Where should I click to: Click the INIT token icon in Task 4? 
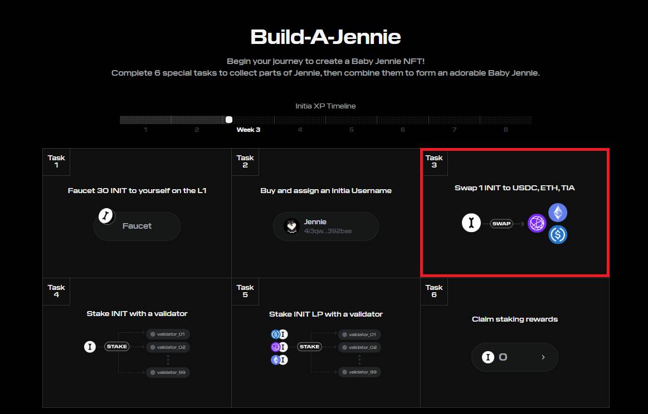pyautogui.click(x=90, y=346)
